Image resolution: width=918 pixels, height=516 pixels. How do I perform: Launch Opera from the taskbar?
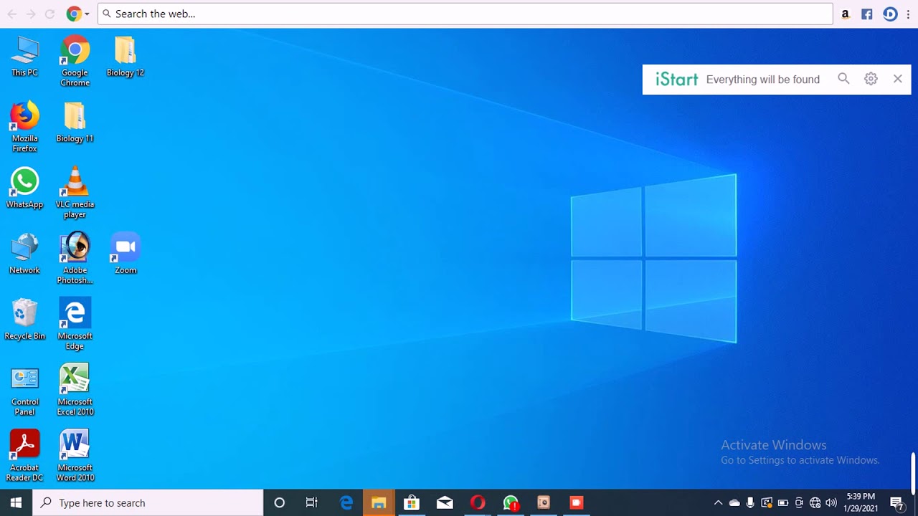click(x=478, y=502)
